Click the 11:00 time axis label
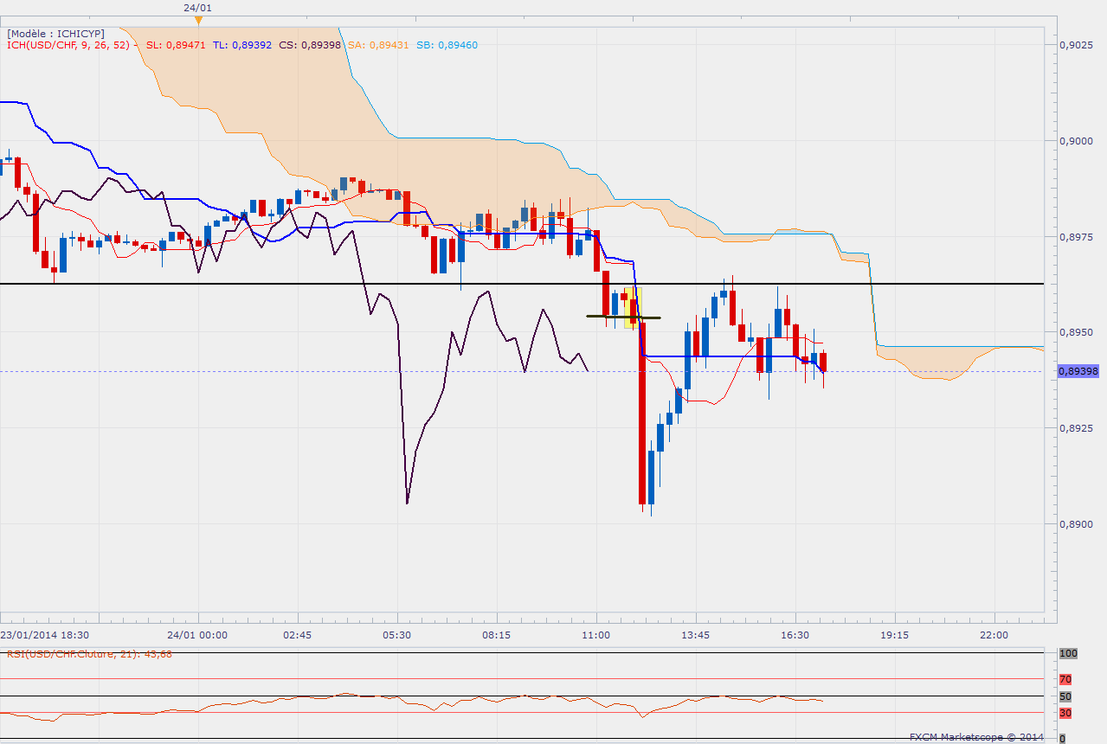This screenshot has width=1107, height=744. click(x=596, y=635)
